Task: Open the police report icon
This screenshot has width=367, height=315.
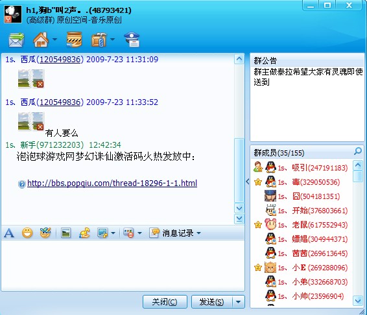Action: pyautogui.click(x=132, y=40)
